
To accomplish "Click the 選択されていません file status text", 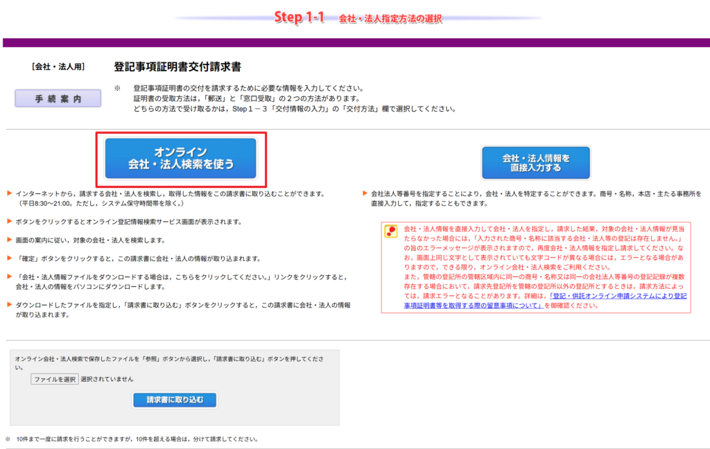I will [107, 380].
